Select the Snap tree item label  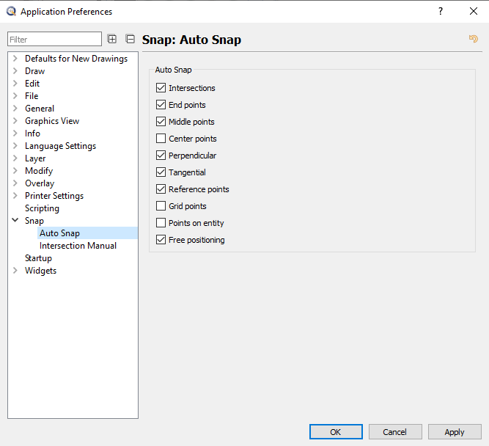click(34, 221)
